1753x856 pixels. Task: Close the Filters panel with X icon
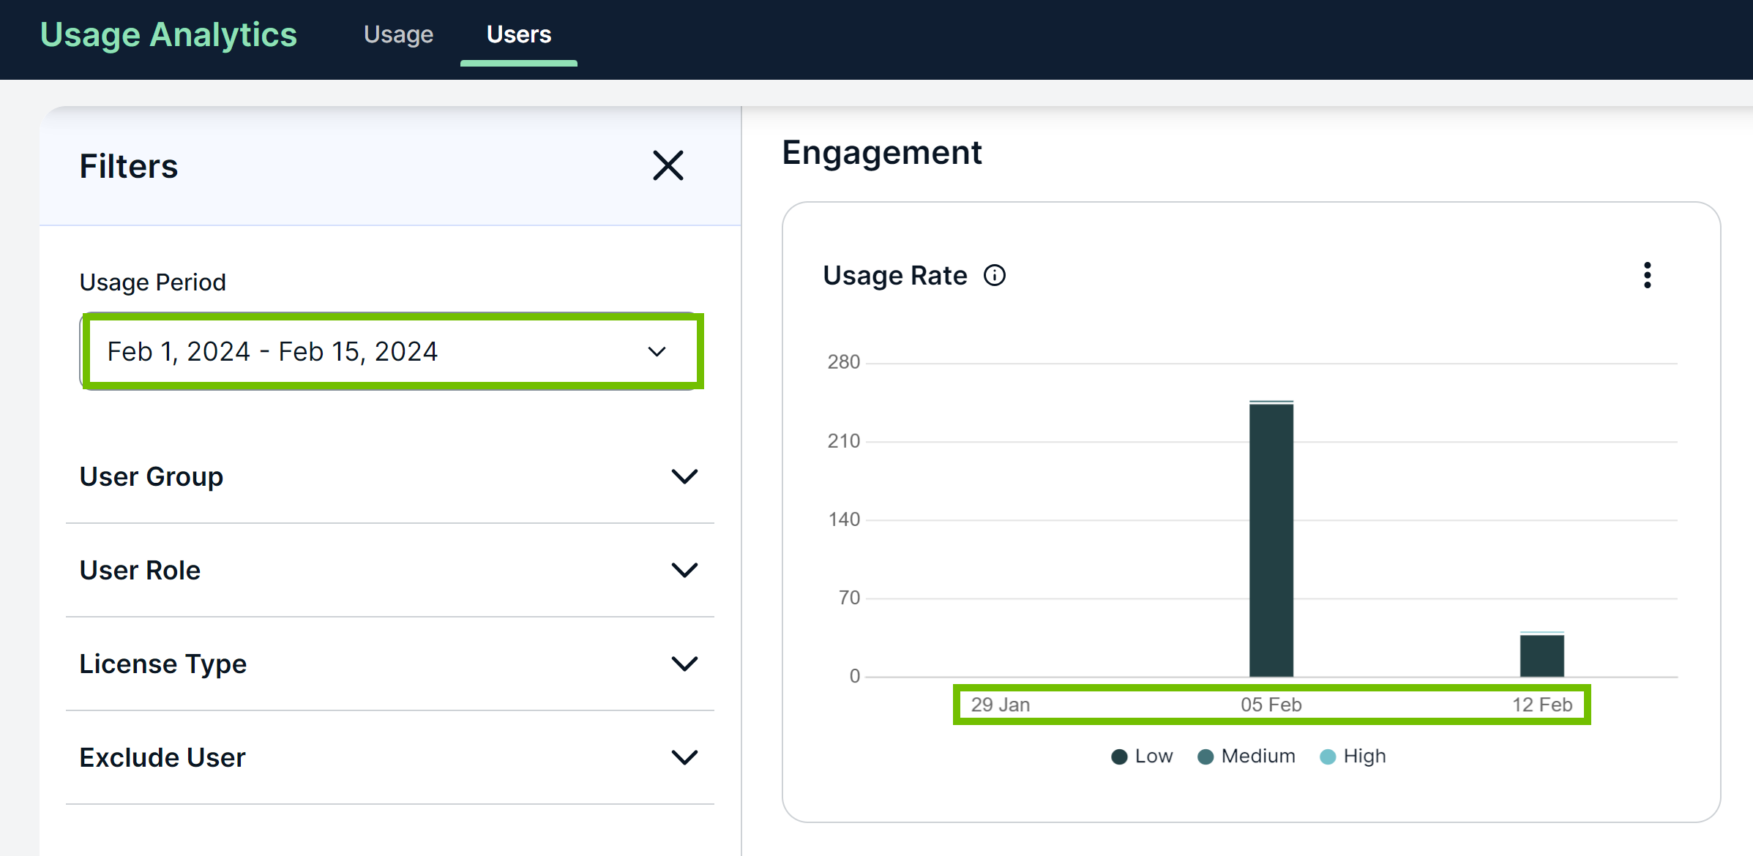668,165
